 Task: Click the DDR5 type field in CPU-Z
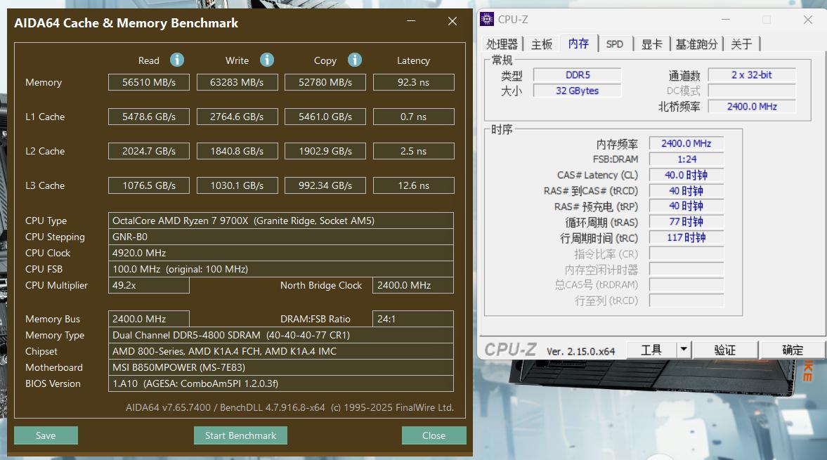578,75
